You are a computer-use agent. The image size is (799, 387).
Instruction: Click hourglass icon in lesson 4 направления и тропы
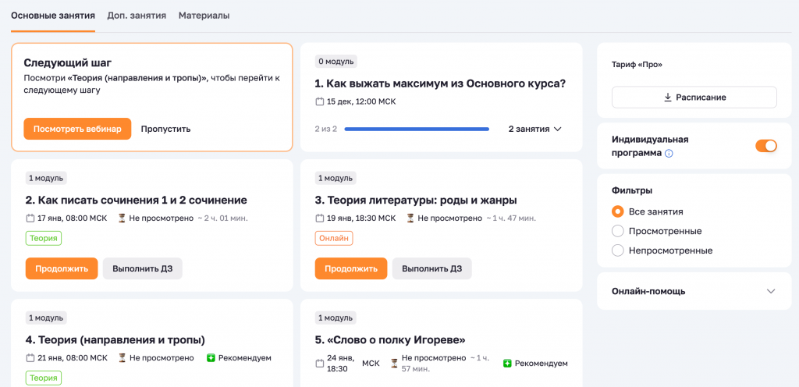[122, 358]
